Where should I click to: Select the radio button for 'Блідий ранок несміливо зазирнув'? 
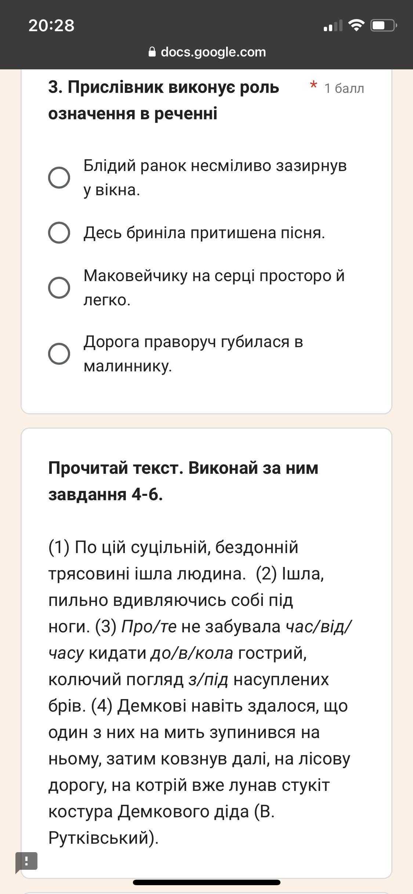pos(59,178)
